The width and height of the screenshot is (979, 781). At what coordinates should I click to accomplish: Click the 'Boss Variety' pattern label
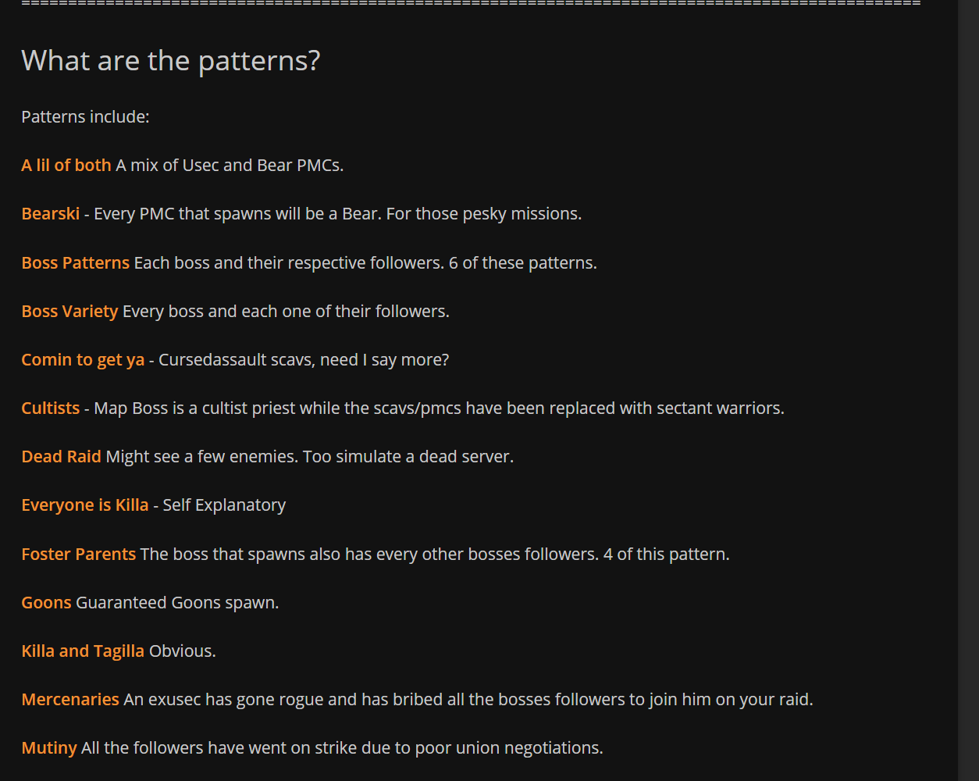pos(69,312)
